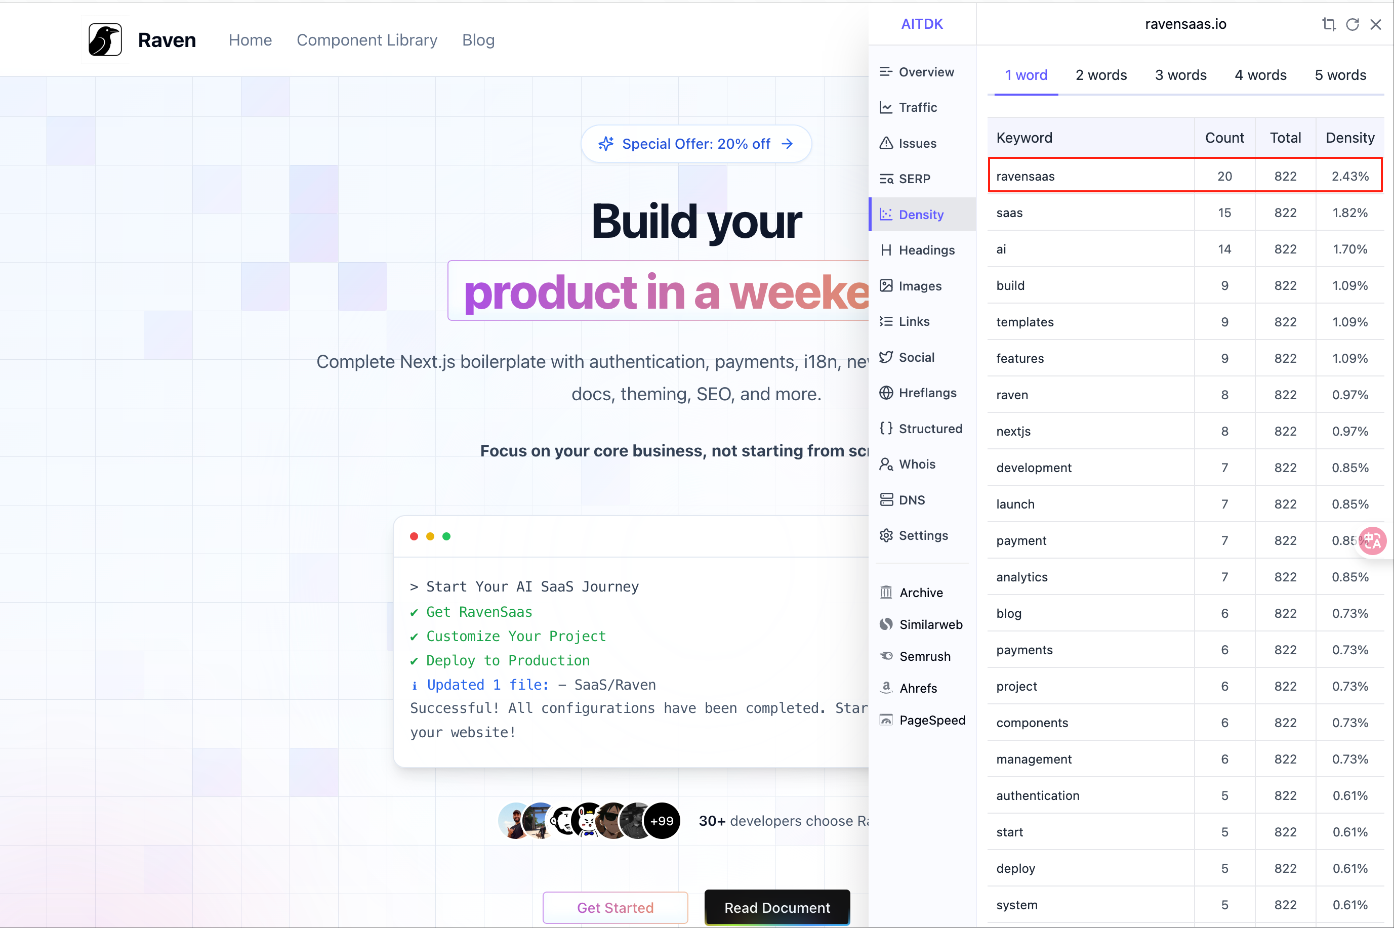Viewport: 1394px width, 928px height.
Task: Switch to the 2 words tab
Action: coord(1101,75)
